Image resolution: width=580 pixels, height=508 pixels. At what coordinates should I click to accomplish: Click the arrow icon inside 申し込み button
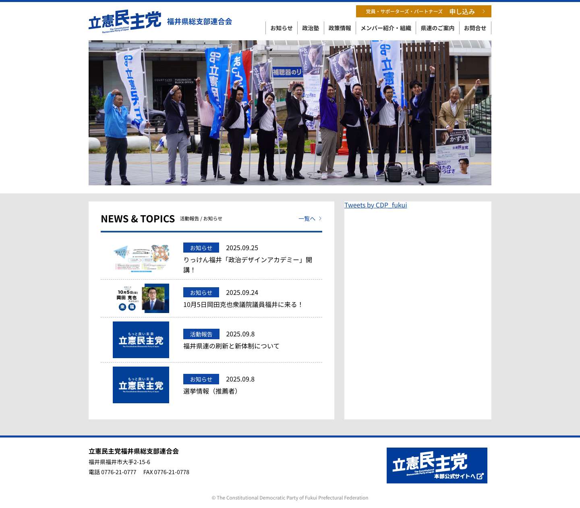pos(484,11)
